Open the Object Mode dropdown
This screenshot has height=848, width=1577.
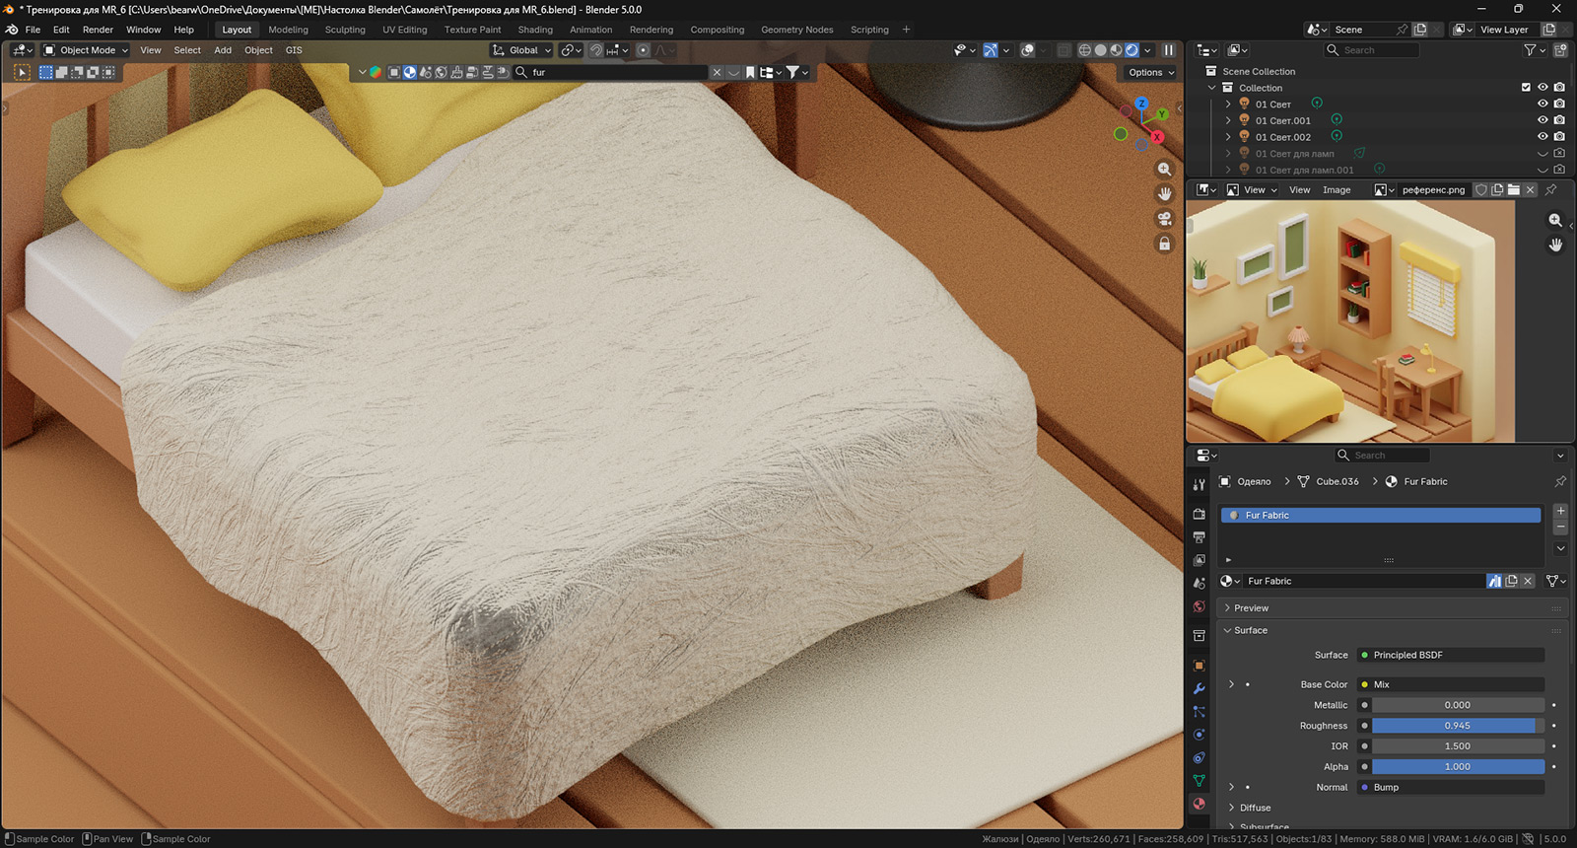pyautogui.click(x=87, y=50)
